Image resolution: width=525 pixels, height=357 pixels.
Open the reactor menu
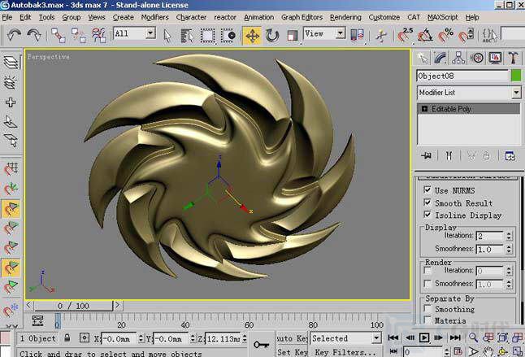pos(225,17)
